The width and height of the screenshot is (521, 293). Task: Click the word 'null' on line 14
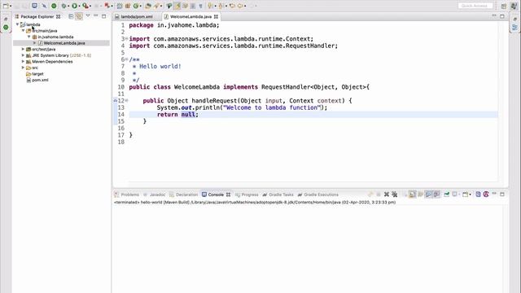[188, 114]
